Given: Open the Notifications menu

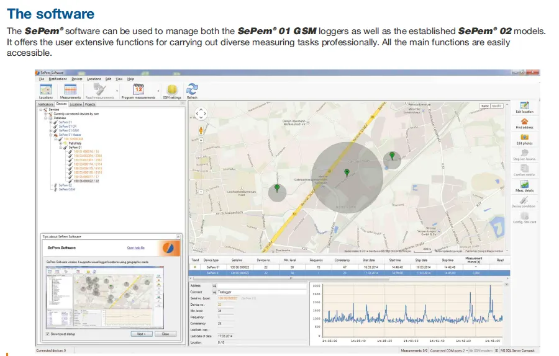Looking at the screenshot, I should 57,79.
